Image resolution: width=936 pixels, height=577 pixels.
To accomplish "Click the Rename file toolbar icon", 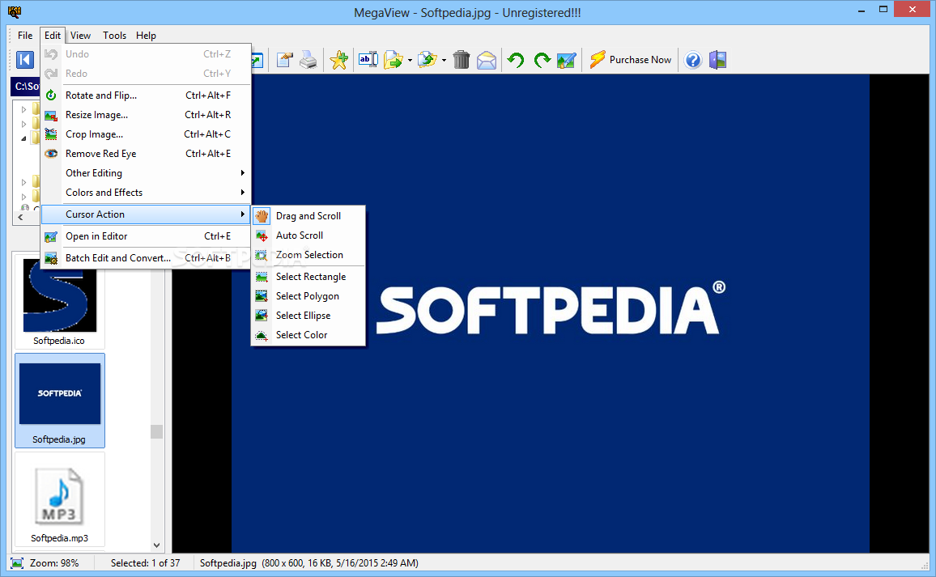I will point(368,60).
